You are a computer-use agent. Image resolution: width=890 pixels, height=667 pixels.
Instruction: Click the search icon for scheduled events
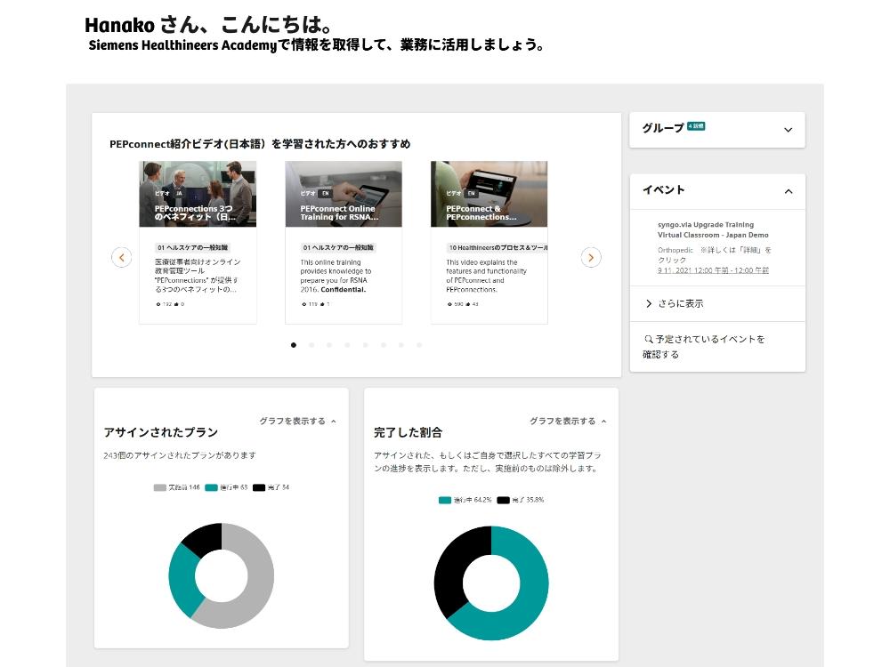[649, 340]
